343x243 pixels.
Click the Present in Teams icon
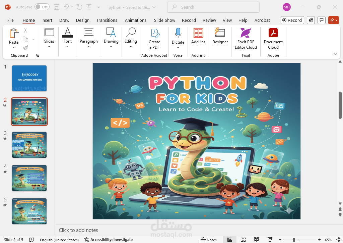pyautogui.click(x=311, y=20)
